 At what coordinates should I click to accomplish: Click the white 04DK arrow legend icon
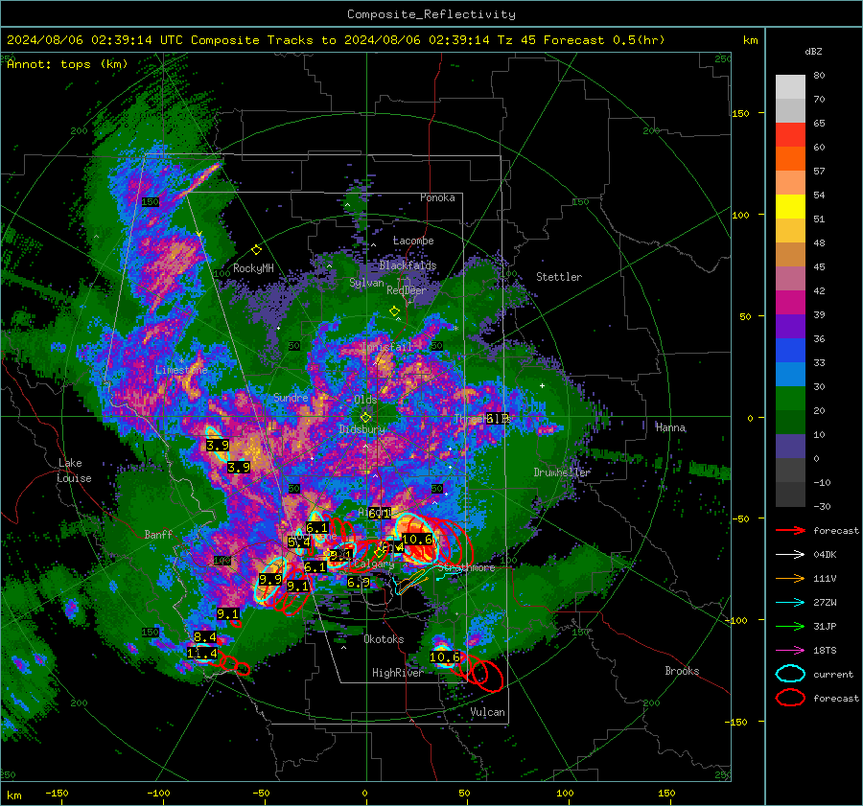point(790,554)
